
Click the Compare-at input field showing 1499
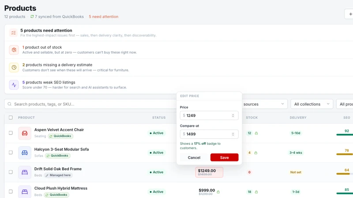tap(209, 134)
